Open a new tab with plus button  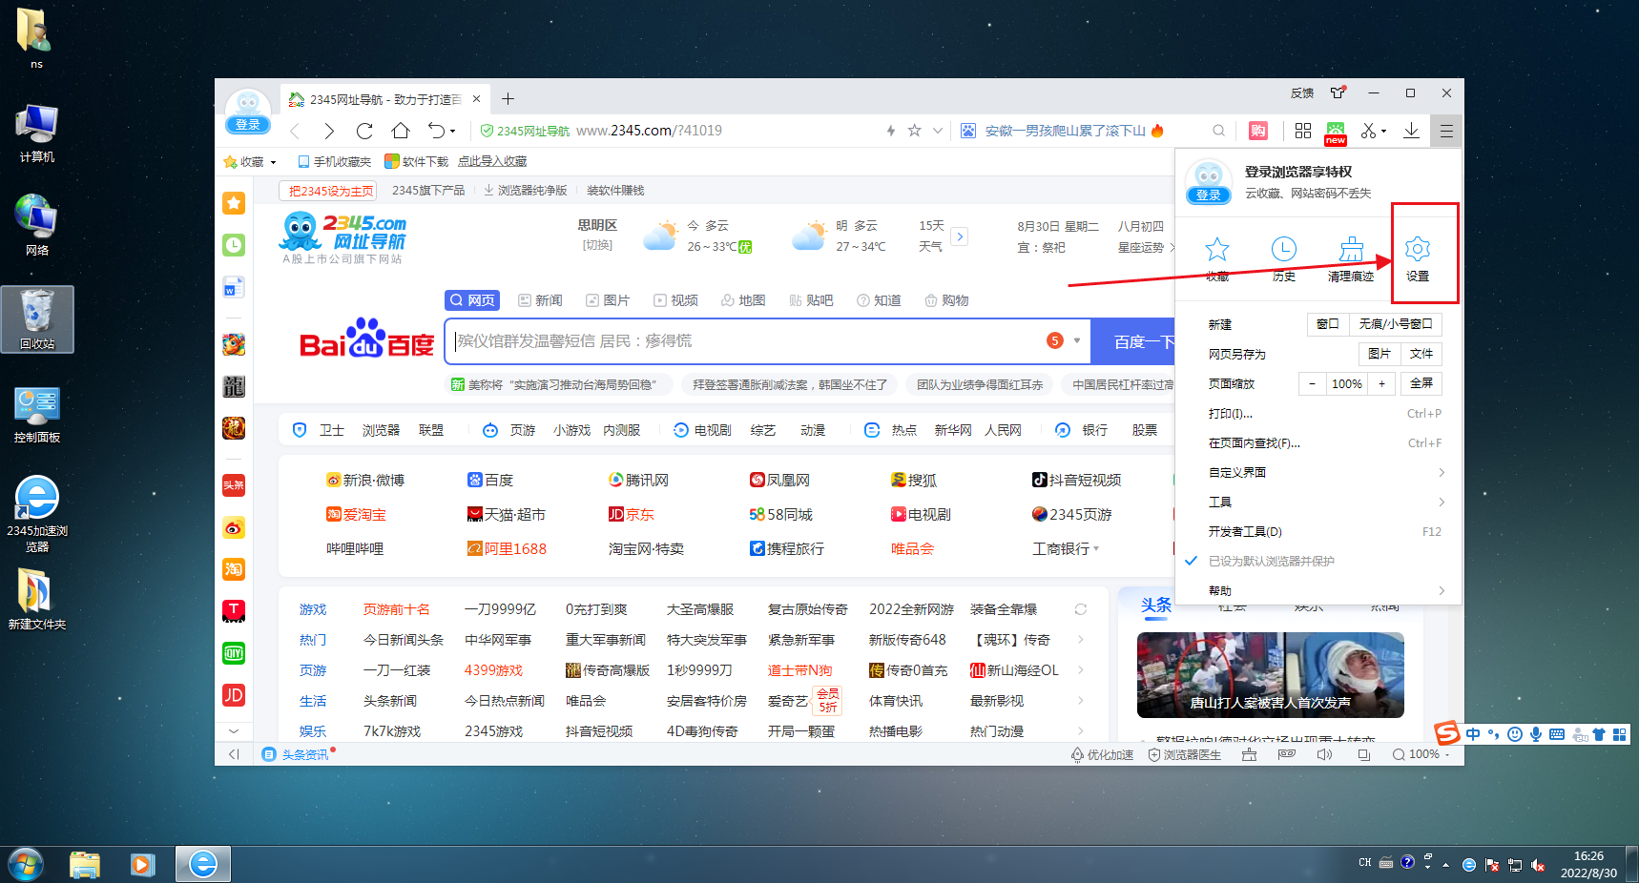point(508,99)
